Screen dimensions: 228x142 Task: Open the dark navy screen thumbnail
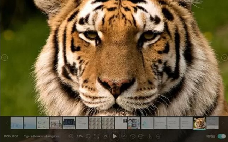pos(69,123)
